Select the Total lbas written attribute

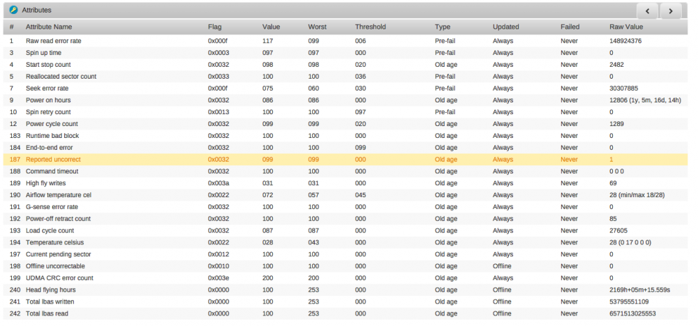coord(50,302)
